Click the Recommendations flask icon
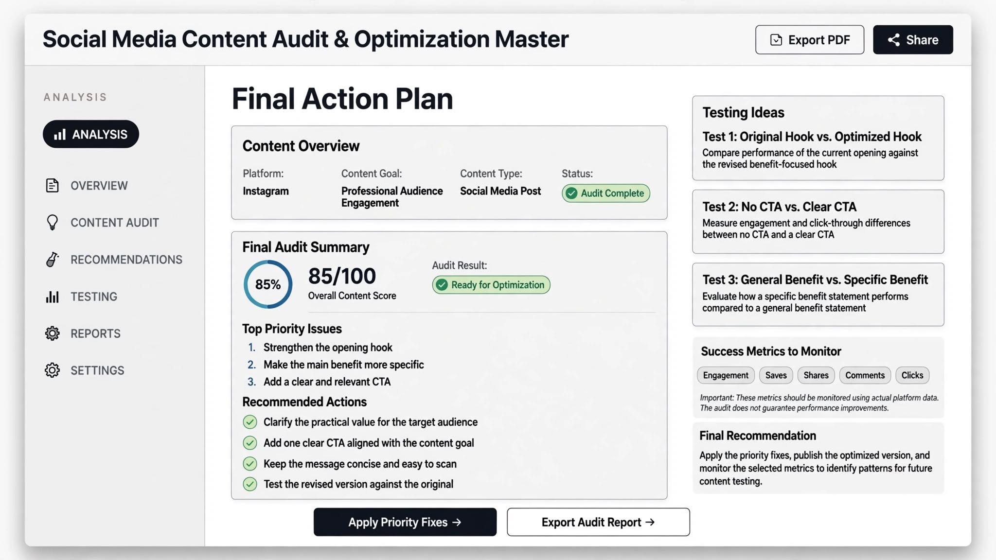Image resolution: width=996 pixels, height=560 pixels. tap(52, 260)
